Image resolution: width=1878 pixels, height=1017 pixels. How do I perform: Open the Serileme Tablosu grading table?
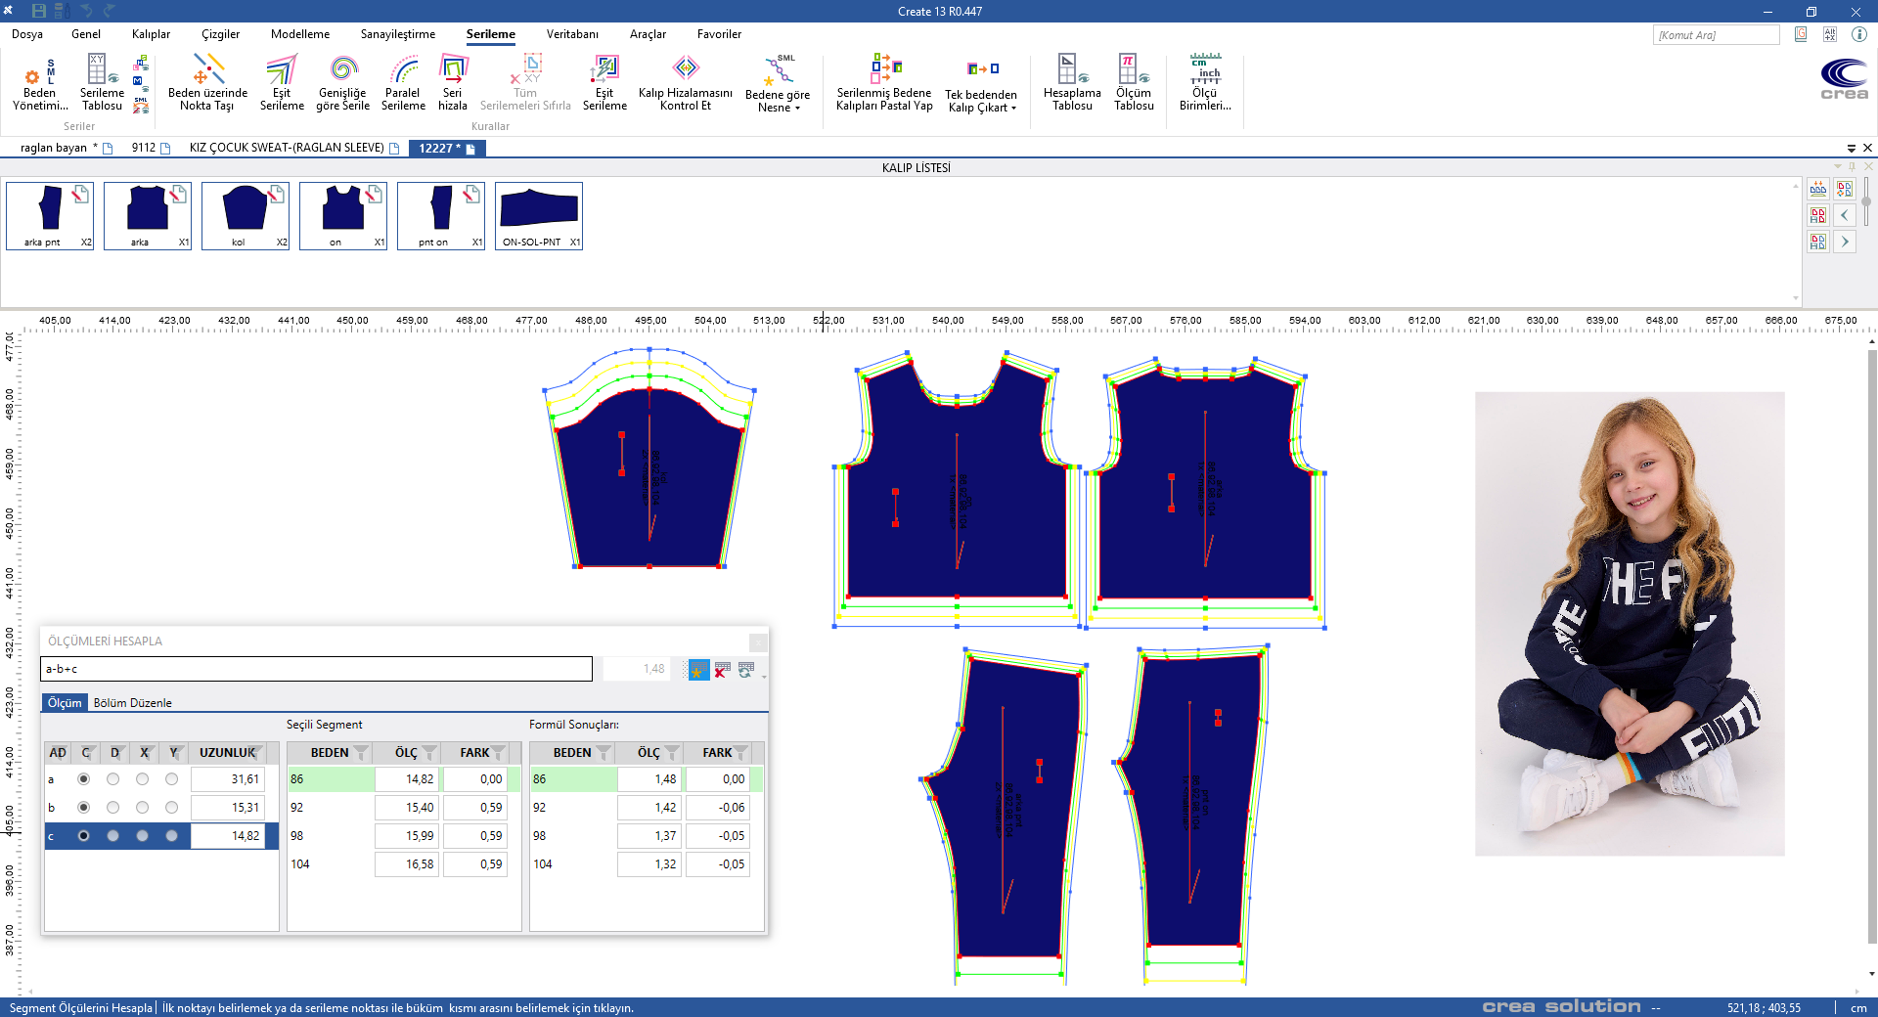(102, 83)
